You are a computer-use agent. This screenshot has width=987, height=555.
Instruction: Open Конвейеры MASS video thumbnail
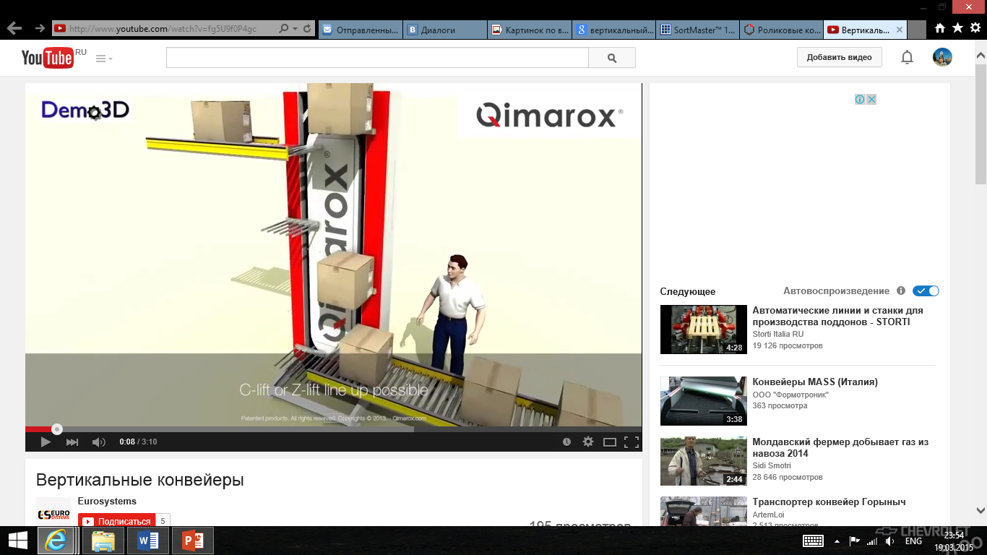click(x=703, y=400)
